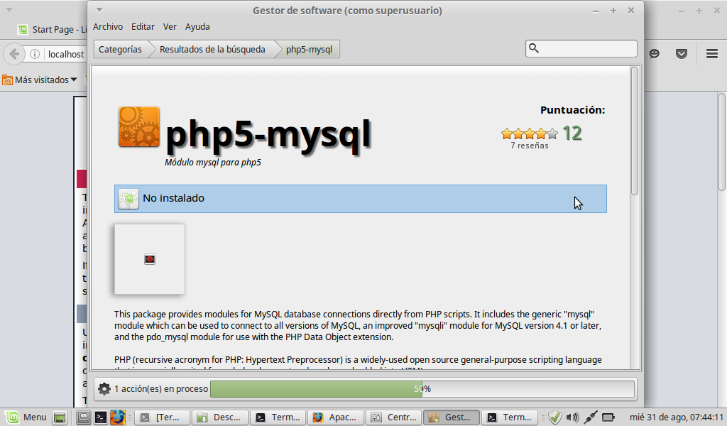Open terminal launcher in the panel
The height and width of the screenshot is (426, 727).
click(102, 417)
